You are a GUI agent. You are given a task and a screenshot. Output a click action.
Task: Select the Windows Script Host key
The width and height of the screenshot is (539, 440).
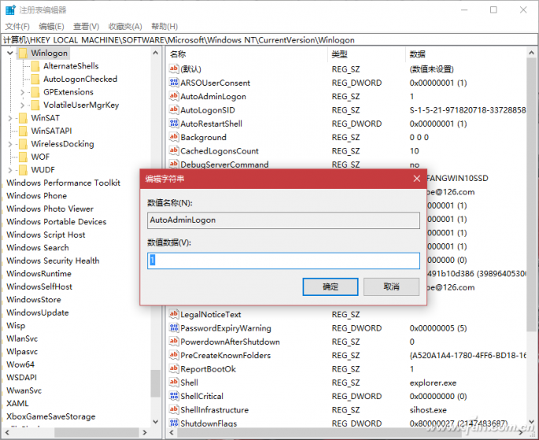pos(46,235)
